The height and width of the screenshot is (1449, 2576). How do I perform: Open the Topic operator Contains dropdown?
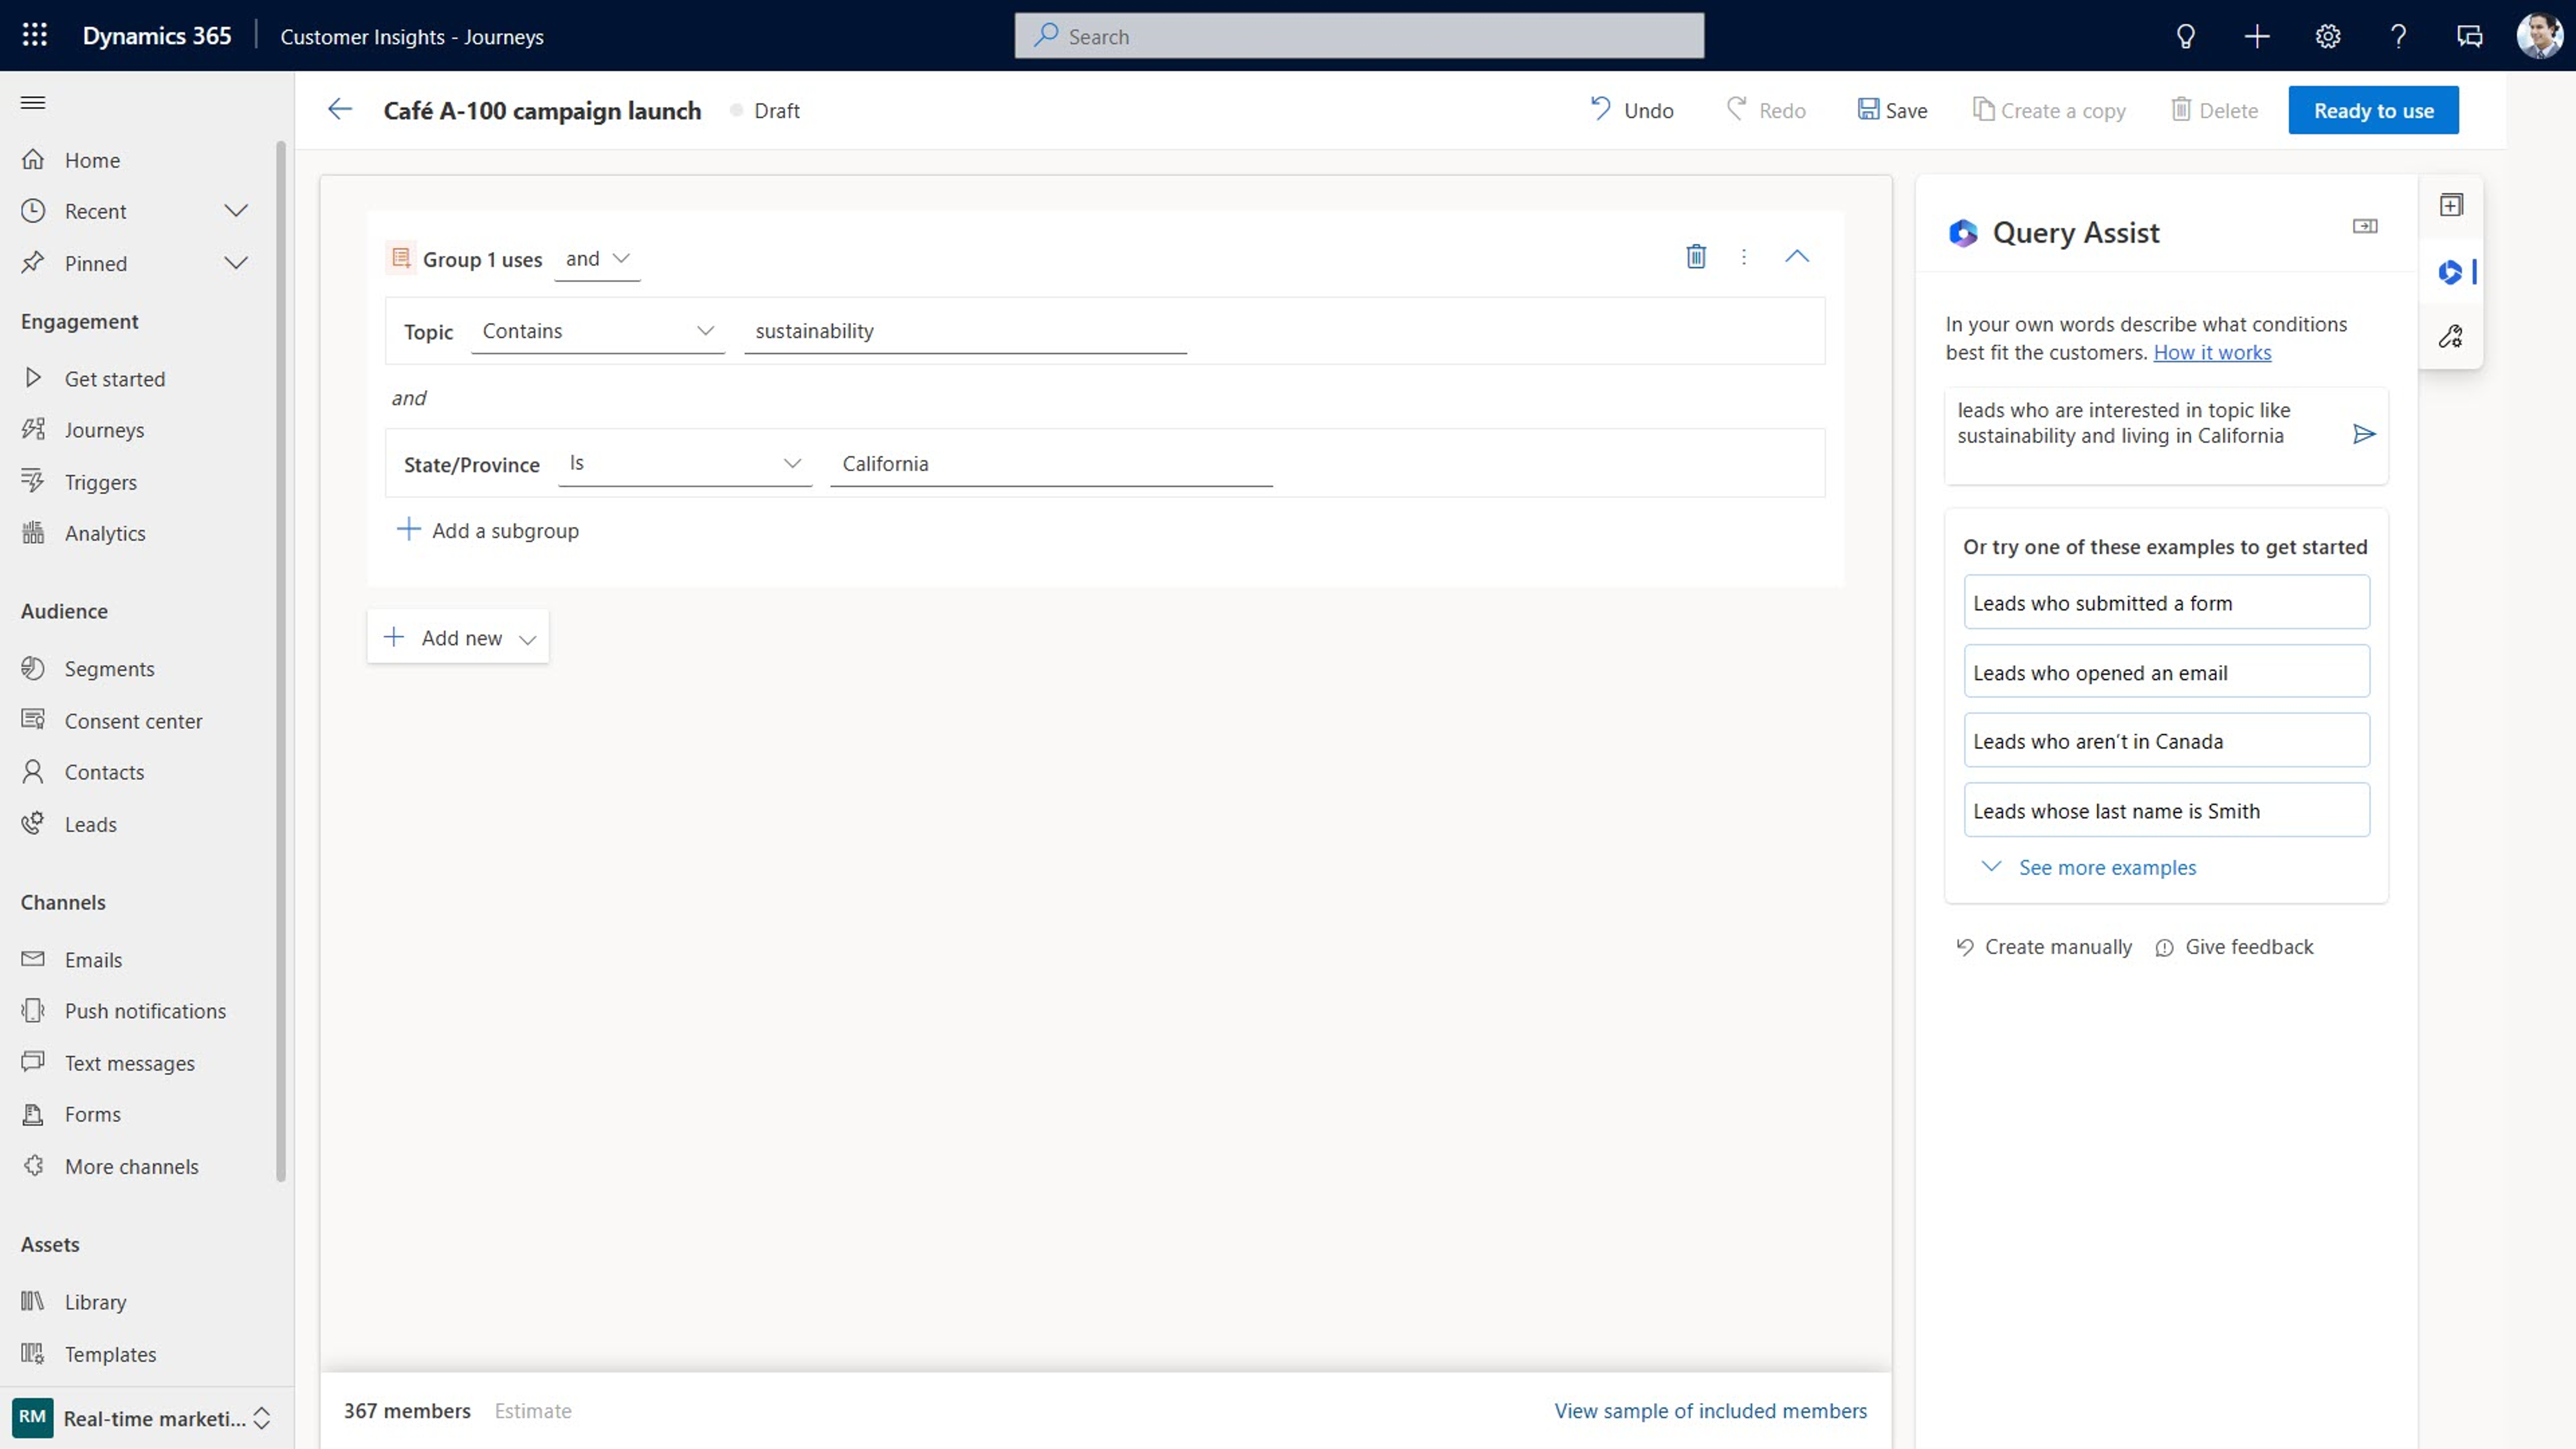(x=597, y=330)
